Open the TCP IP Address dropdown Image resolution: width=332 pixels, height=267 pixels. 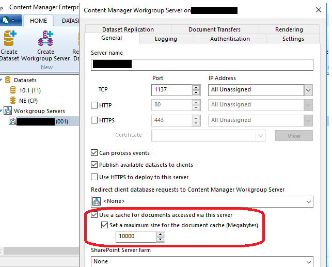tap(308, 90)
